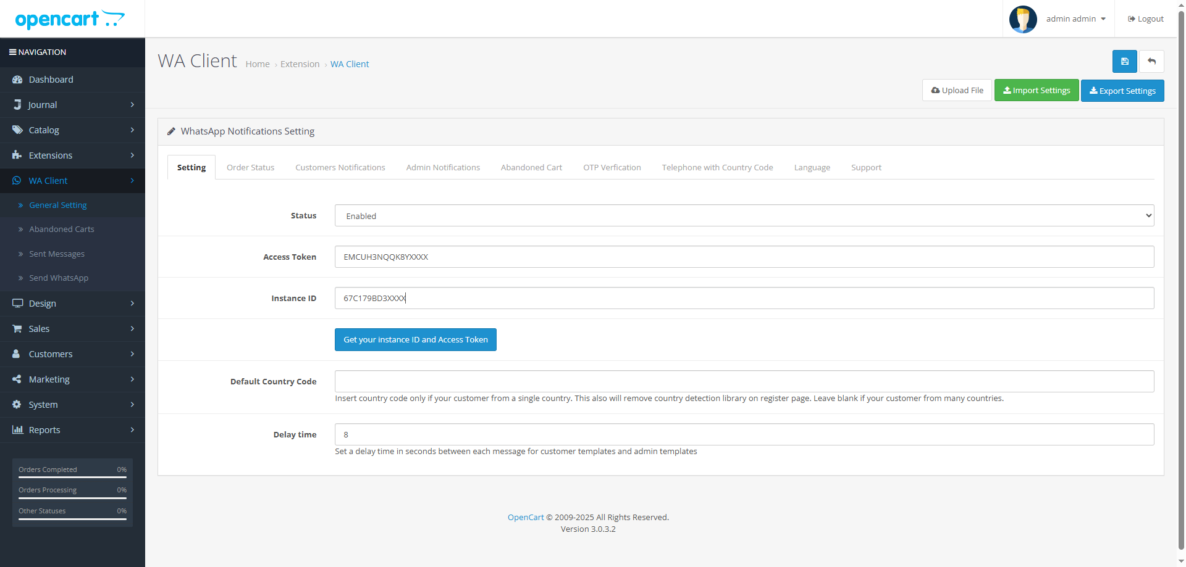This screenshot has height=567, width=1186.
Task: Click the System gear icon
Action: [17, 405]
